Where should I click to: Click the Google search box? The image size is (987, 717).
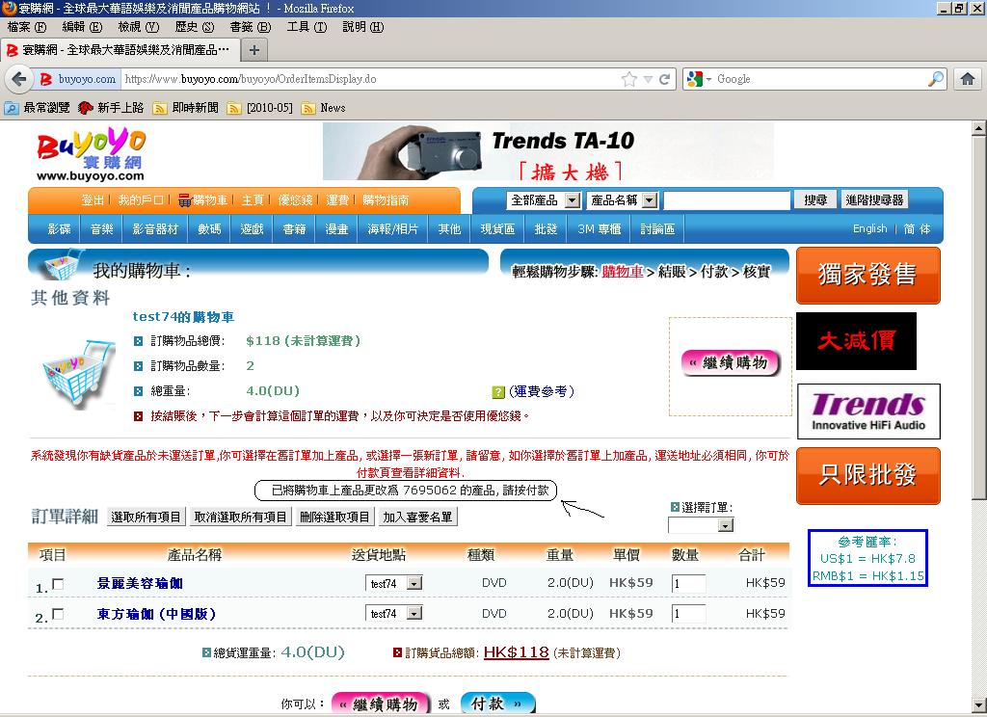click(x=820, y=79)
